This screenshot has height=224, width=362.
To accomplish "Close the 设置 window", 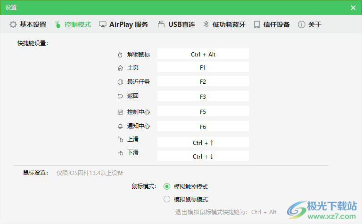I will (353, 8).
